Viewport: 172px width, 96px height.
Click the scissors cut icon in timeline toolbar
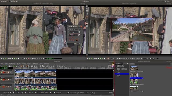[x=38, y=66]
